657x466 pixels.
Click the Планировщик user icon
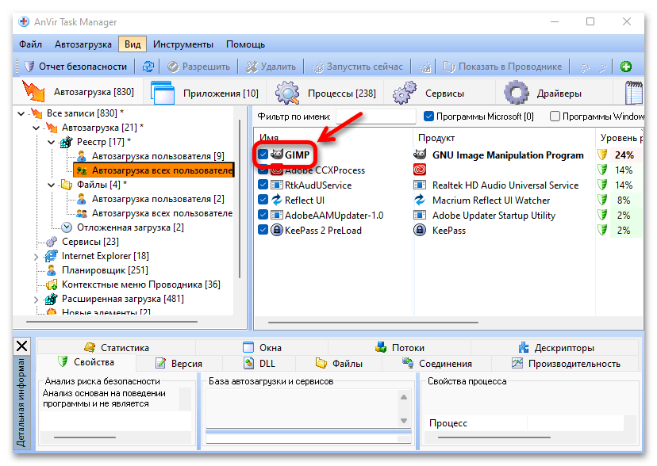coord(52,270)
